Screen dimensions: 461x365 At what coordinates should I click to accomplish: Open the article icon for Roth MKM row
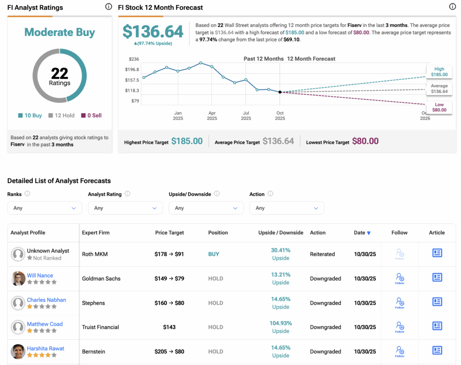pyautogui.click(x=437, y=253)
